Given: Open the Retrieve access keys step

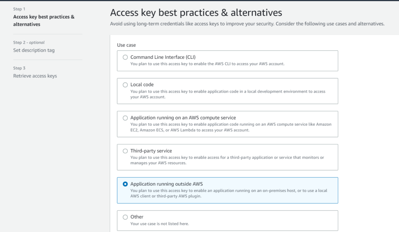Looking at the screenshot, I should pyautogui.click(x=35, y=76).
